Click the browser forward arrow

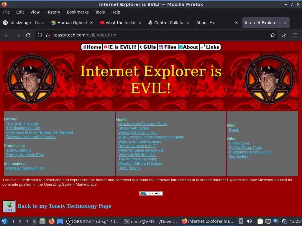click(x=18, y=35)
